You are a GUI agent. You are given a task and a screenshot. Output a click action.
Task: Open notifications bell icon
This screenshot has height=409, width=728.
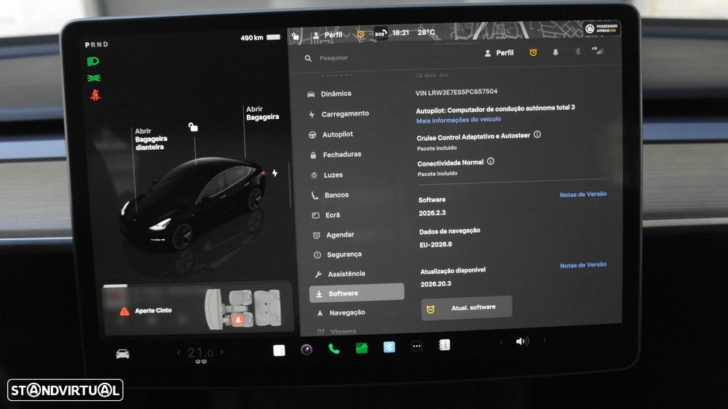coord(555,52)
